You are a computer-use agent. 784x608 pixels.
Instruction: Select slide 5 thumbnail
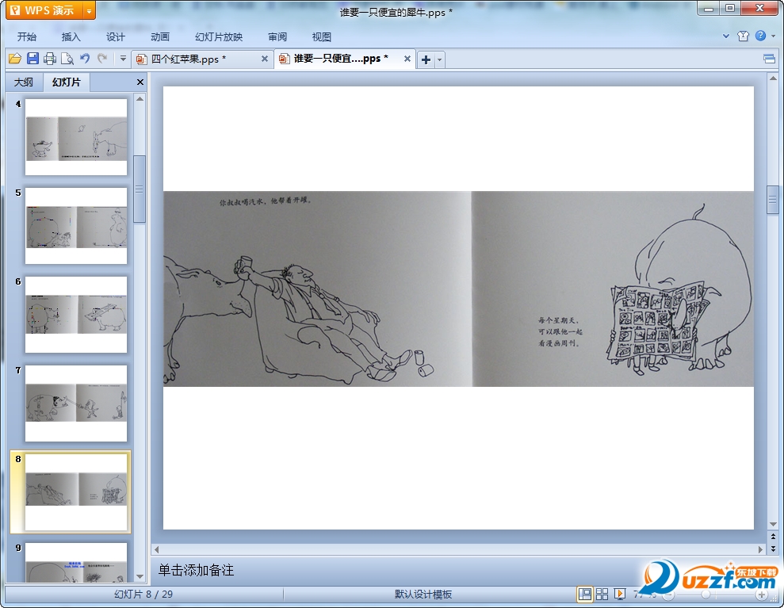[76, 225]
